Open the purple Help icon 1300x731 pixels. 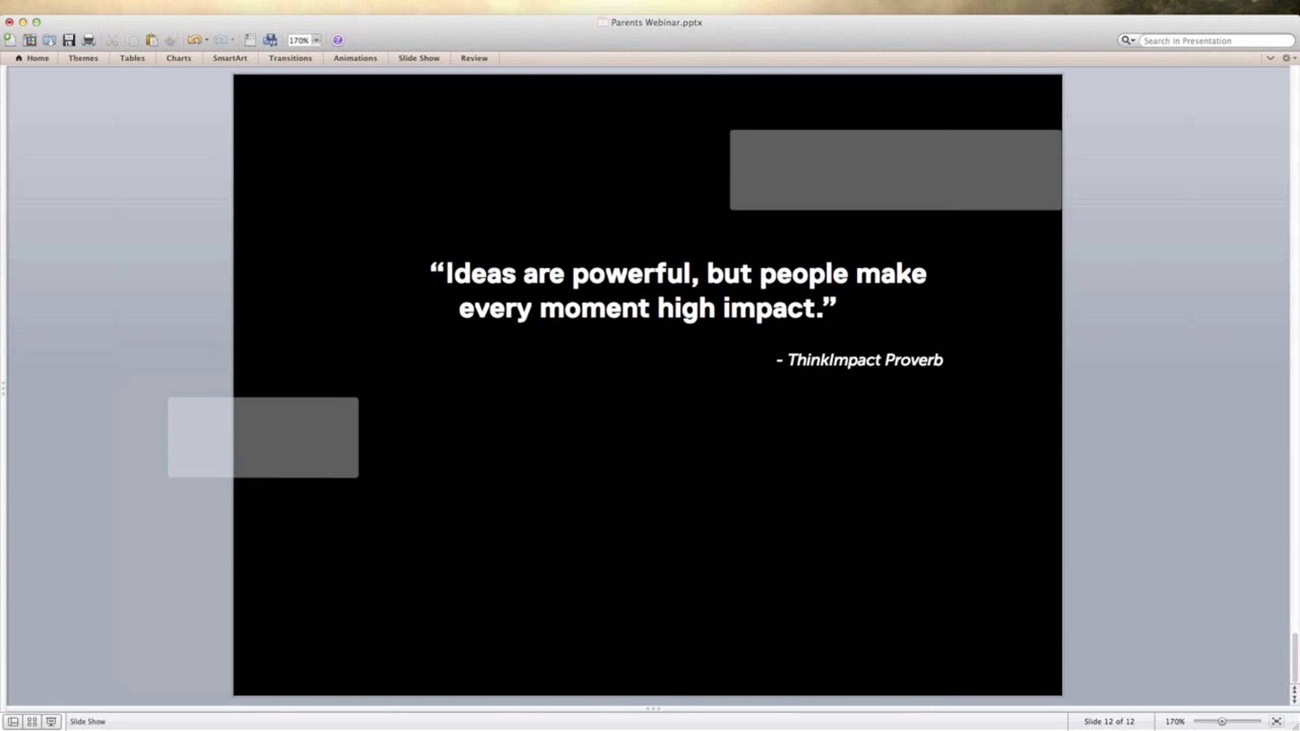tap(337, 40)
